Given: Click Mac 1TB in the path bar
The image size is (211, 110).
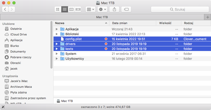Looking at the screenshot, I should [x=65, y=101].
